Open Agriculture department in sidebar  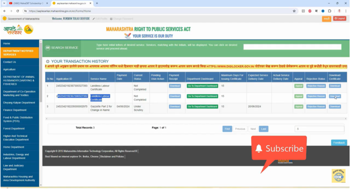[10, 69]
